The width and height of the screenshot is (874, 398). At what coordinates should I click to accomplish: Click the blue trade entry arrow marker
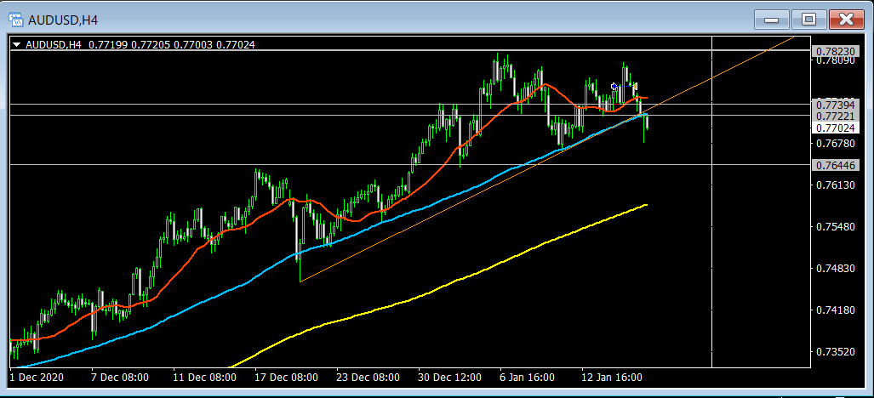tap(614, 86)
